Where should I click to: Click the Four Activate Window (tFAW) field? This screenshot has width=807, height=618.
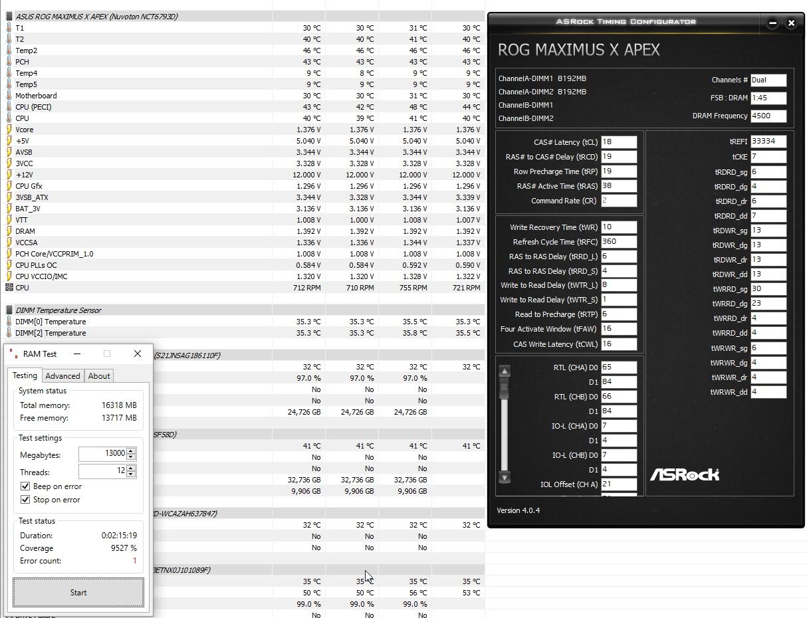[619, 328]
